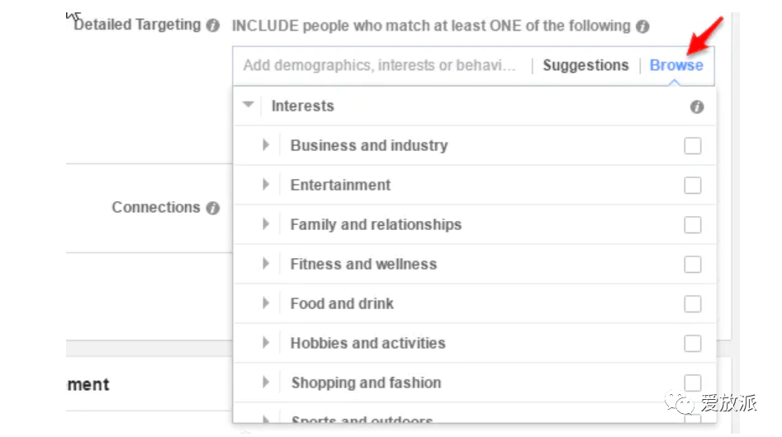
Task: Expand the Food and drink arrow
Action: (265, 303)
